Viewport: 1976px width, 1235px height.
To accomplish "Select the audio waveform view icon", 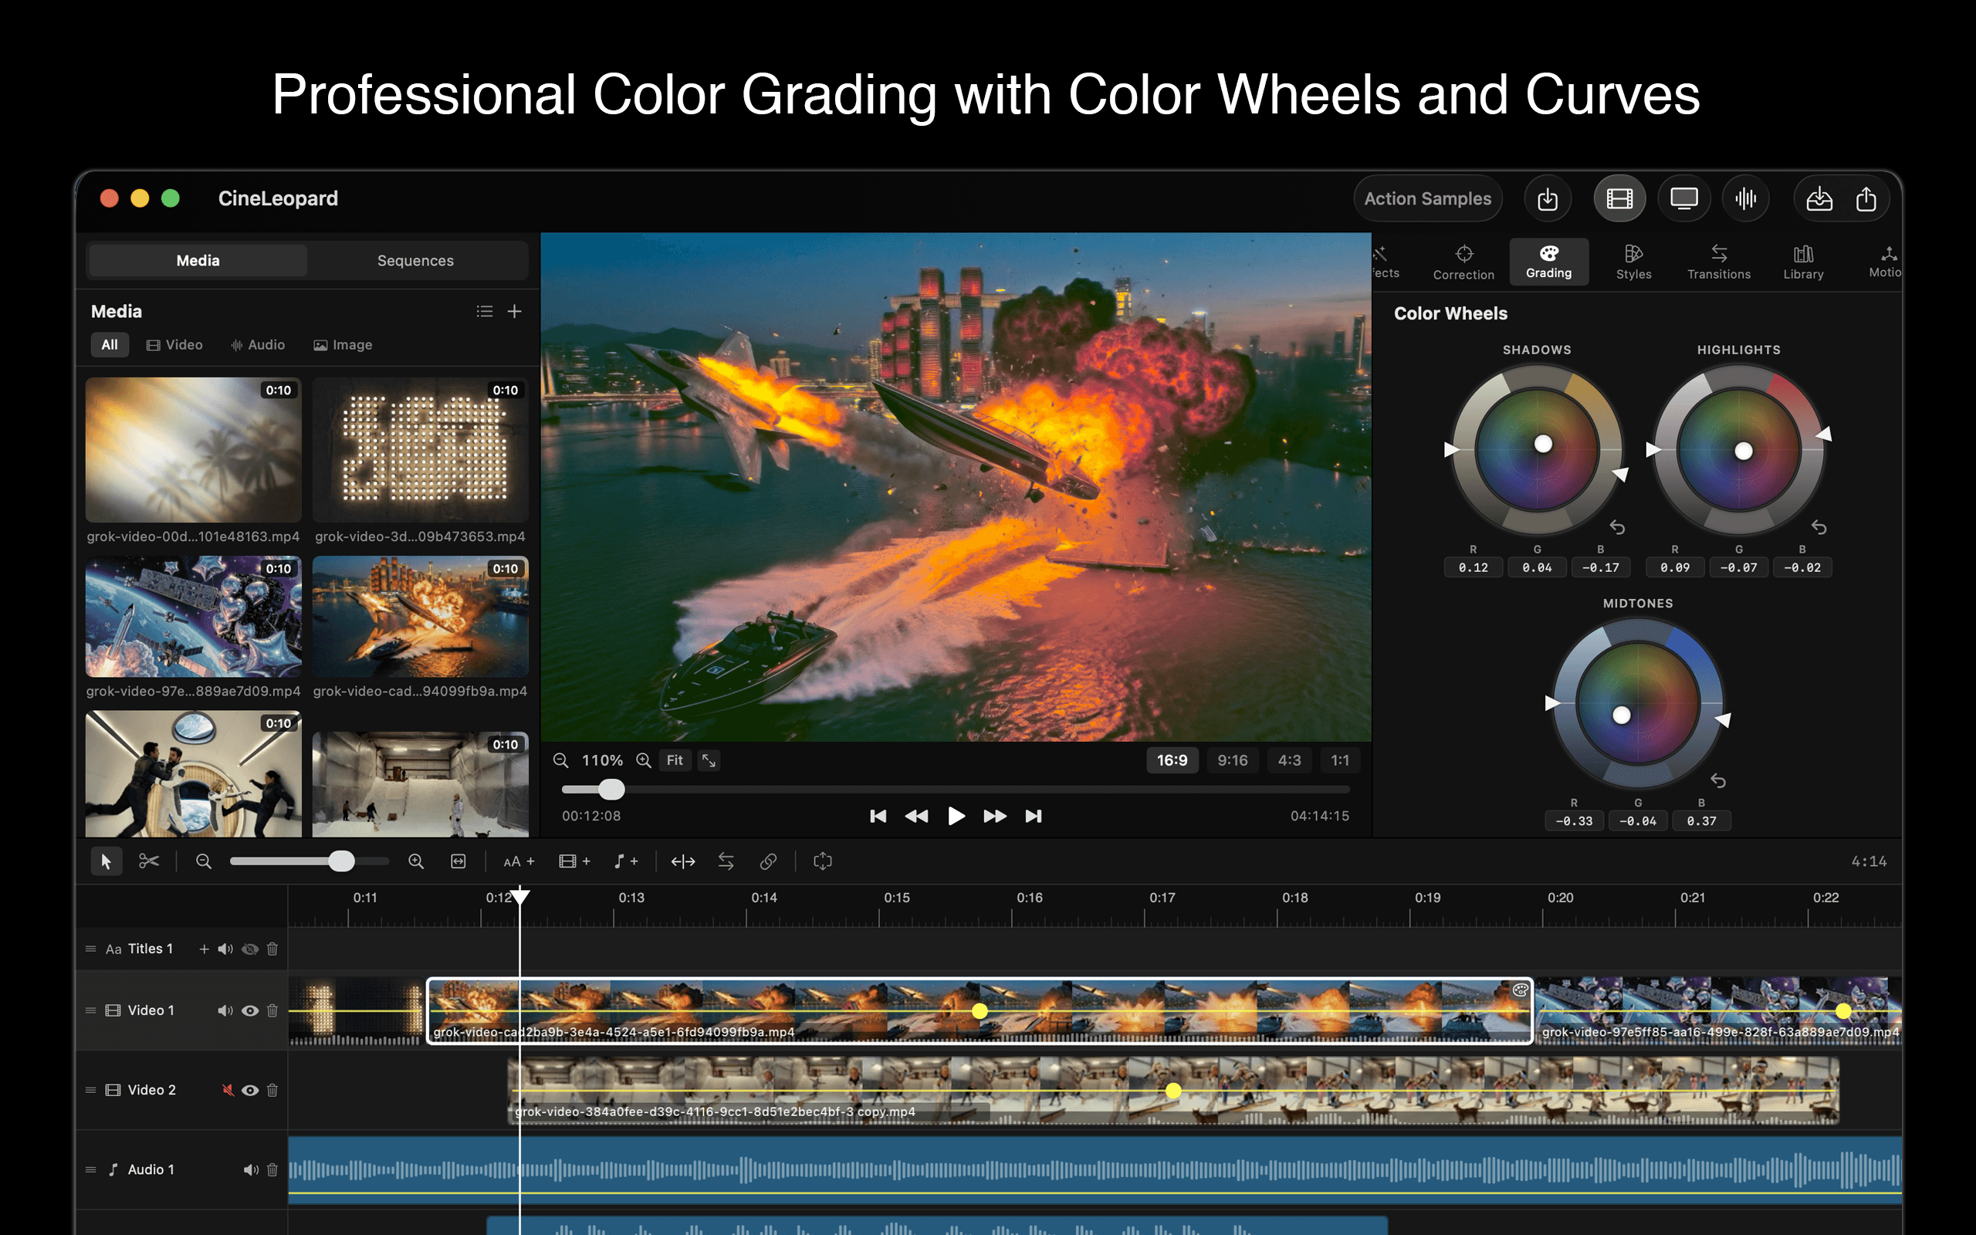I will click(1746, 198).
